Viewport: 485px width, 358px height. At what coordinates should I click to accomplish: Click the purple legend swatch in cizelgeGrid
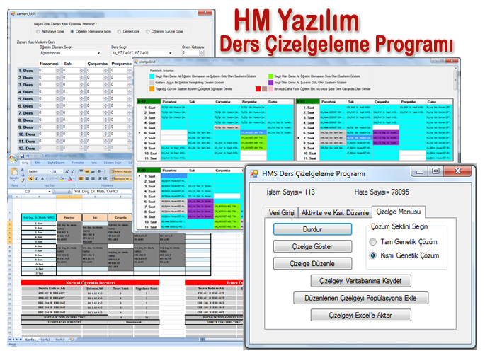270,83
